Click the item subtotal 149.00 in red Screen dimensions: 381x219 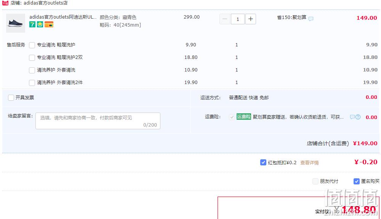click(367, 18)
